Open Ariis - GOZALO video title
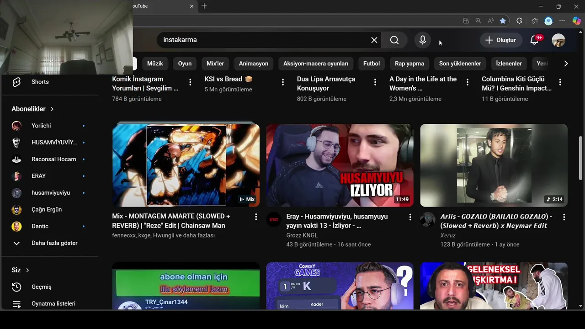Viewport: 585px width, 329px height. click(496, 221)
